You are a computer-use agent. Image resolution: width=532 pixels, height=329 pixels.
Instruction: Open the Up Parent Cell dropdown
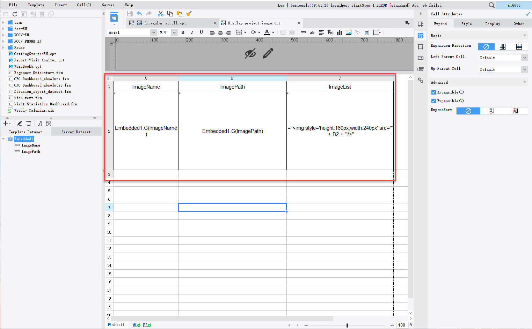525,69
